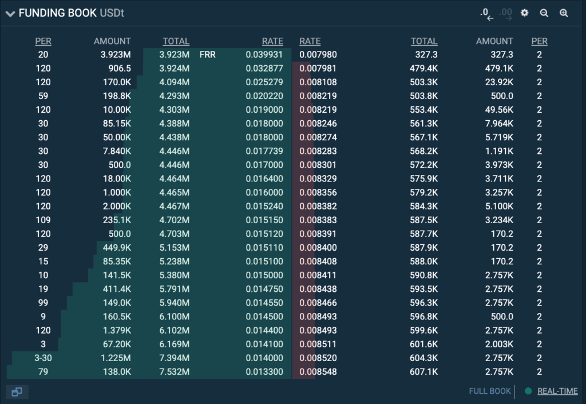
Task: Click the right-side TOTAL column header
Action: (424, 41)
